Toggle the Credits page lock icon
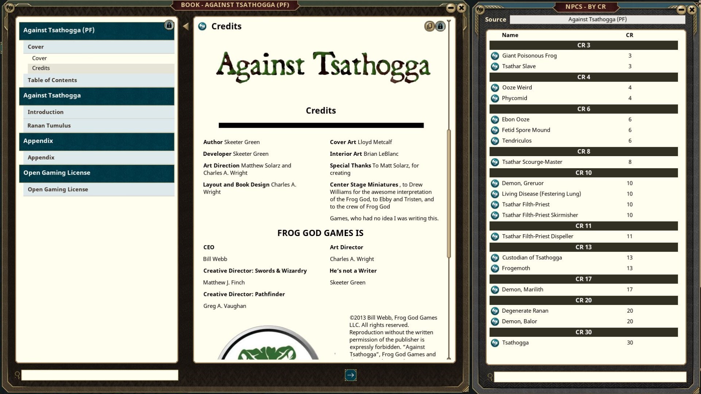The height and width of the screenshot is (394, 701). tap(440, 26)
